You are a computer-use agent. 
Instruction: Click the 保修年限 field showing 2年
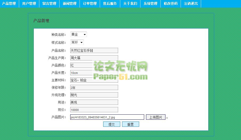94,87
